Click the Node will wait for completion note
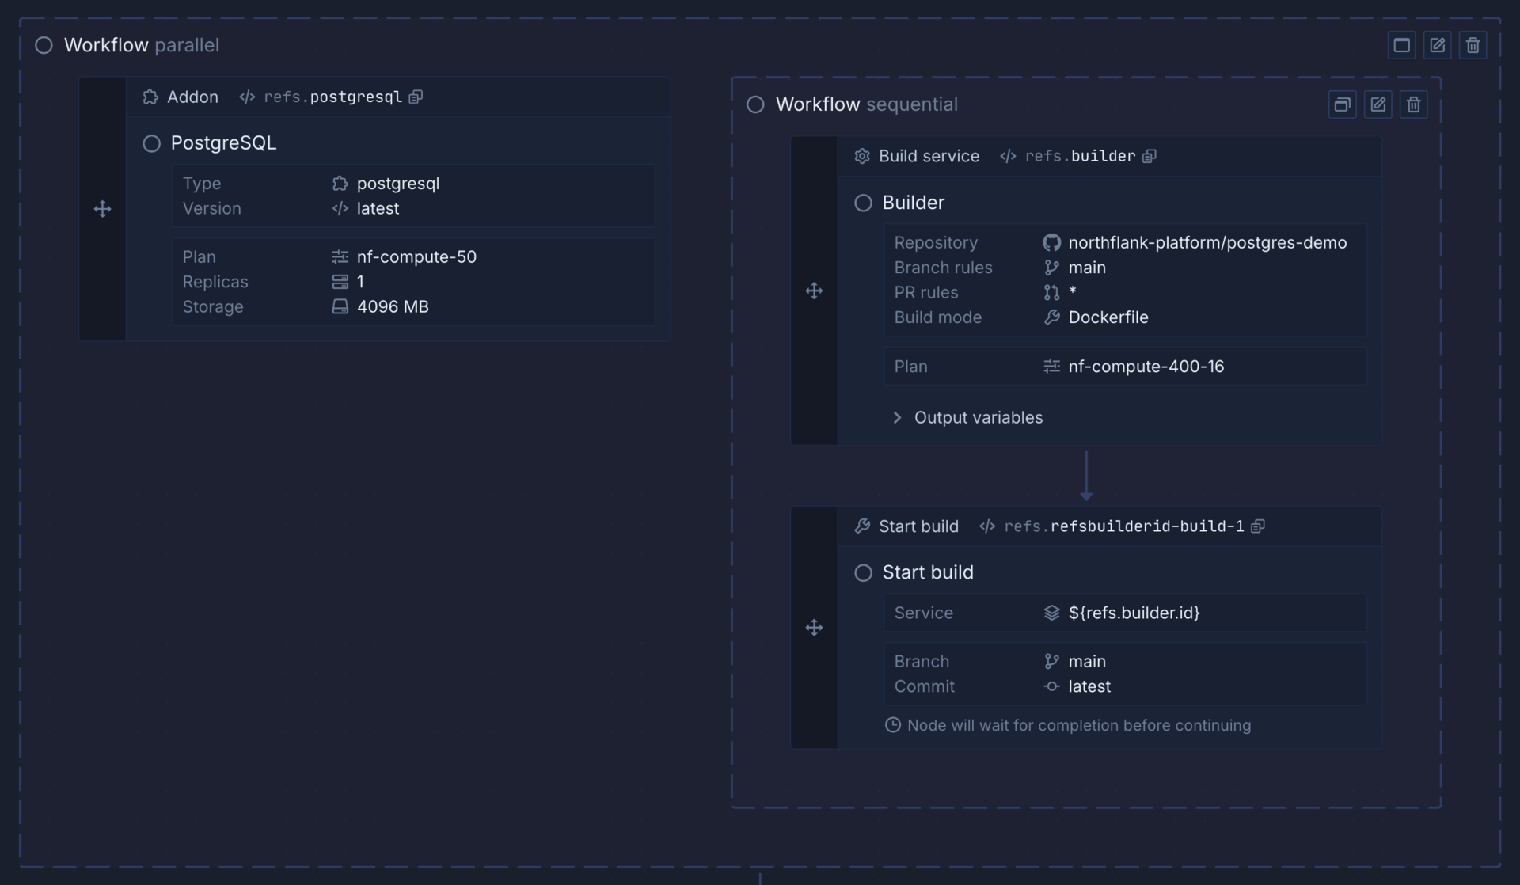 (x=1079, y=725)
